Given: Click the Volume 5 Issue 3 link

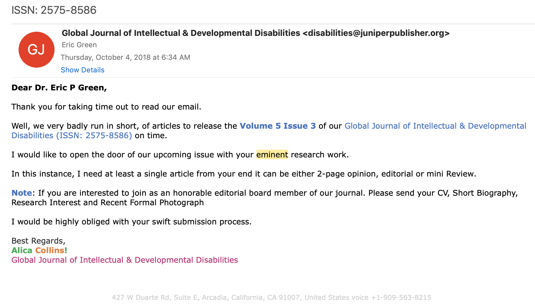Looking at the screenshot, I should pyautogui.click(x=278, y=126).
